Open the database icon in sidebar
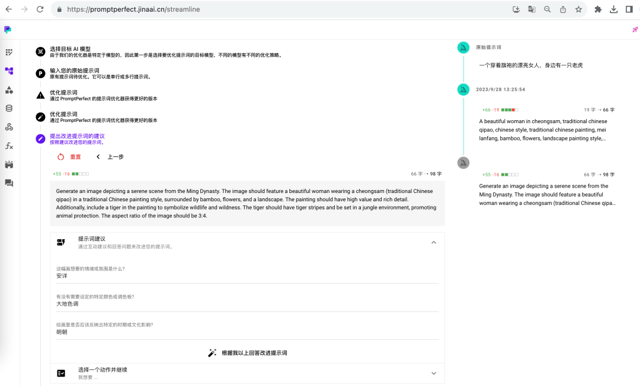This screenshot has width=640, height=386. (x=9, y=108)
